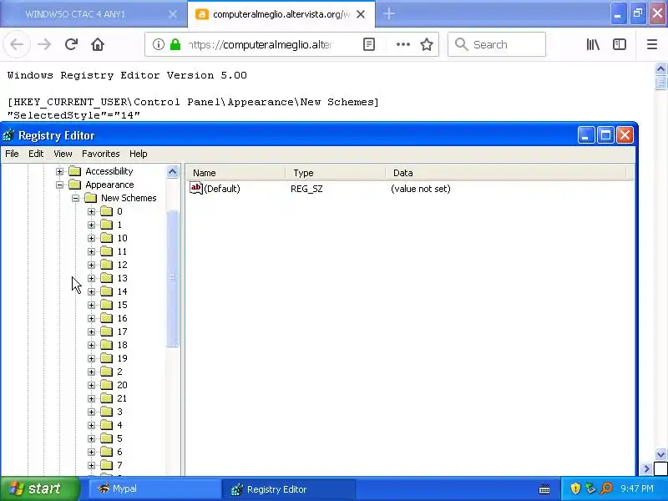Expand registry key 16

pos(91,318)
